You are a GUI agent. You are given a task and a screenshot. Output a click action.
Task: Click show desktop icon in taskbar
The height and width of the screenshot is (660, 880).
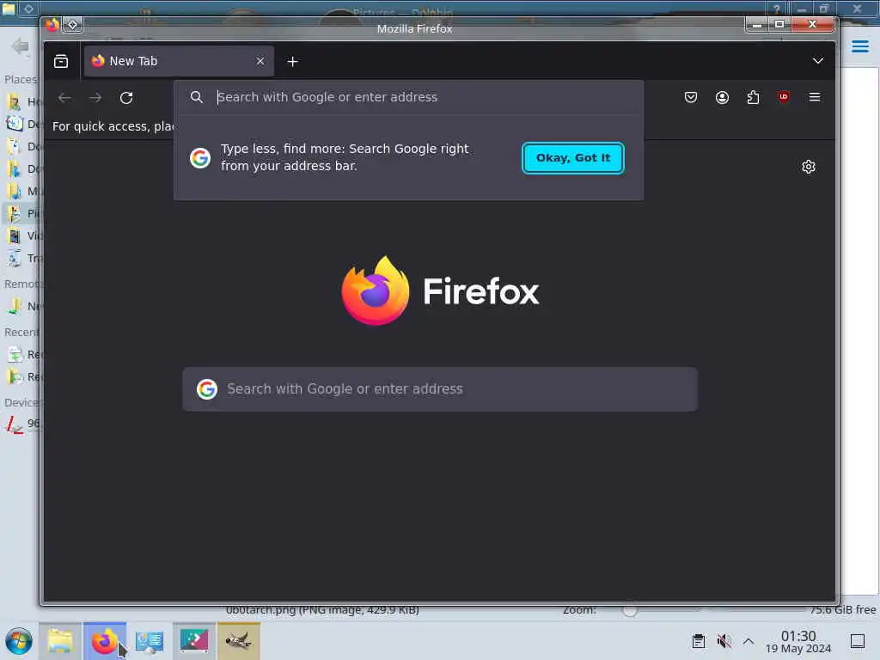pyautogui.click(x=858, y=641)
